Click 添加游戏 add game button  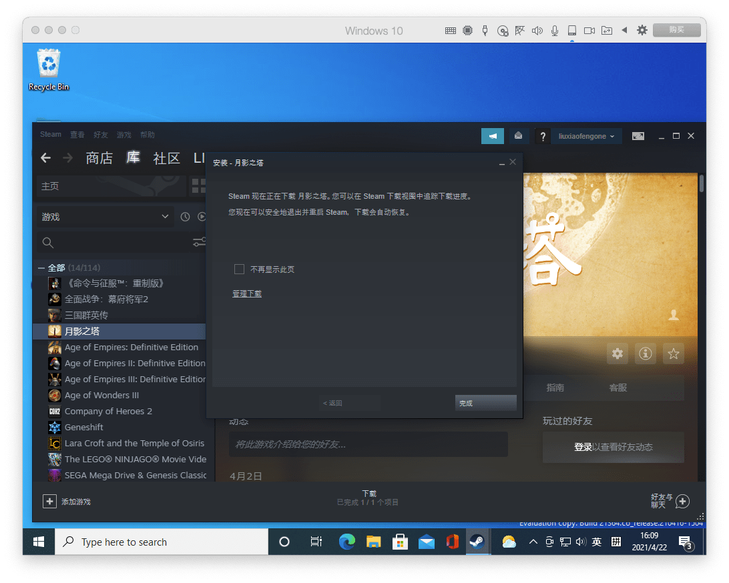[67, 502]
